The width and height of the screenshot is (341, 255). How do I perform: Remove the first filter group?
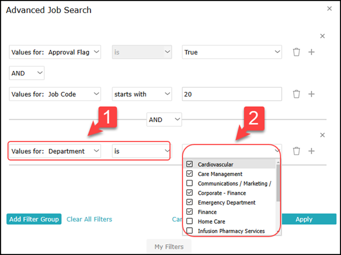click(322, 36)
